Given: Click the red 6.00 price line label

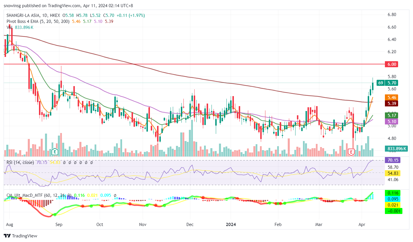Looking at the screenshot, I should pos(392,64).
